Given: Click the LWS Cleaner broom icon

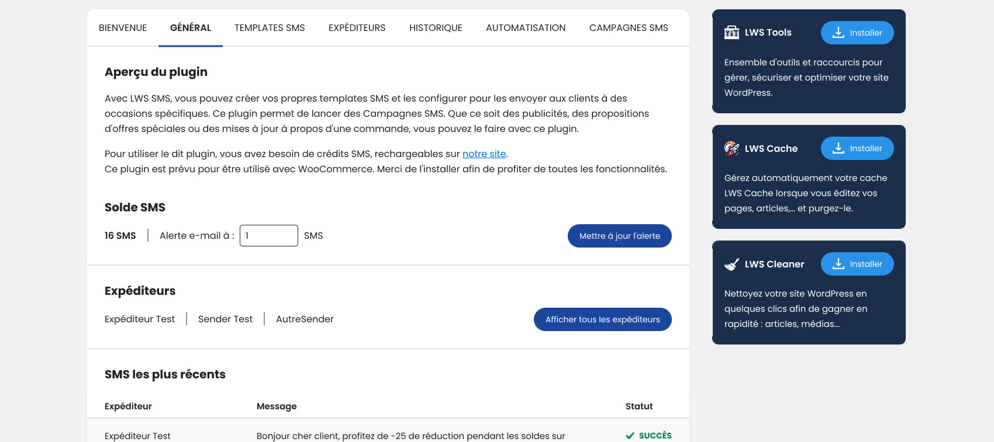Looking at the screenshot, I should point(731,264).
